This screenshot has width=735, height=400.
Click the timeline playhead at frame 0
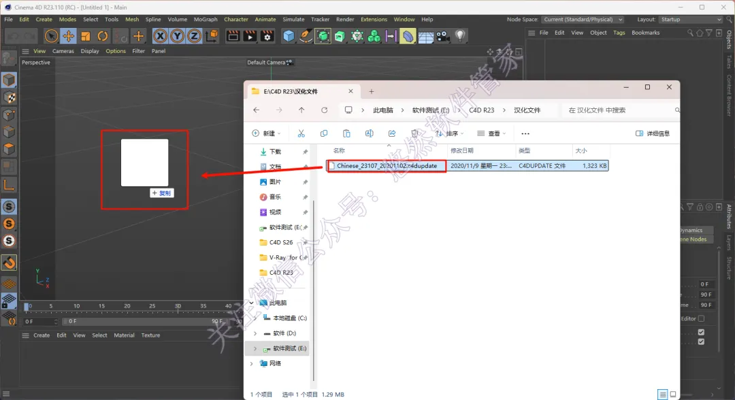point(27,307)
